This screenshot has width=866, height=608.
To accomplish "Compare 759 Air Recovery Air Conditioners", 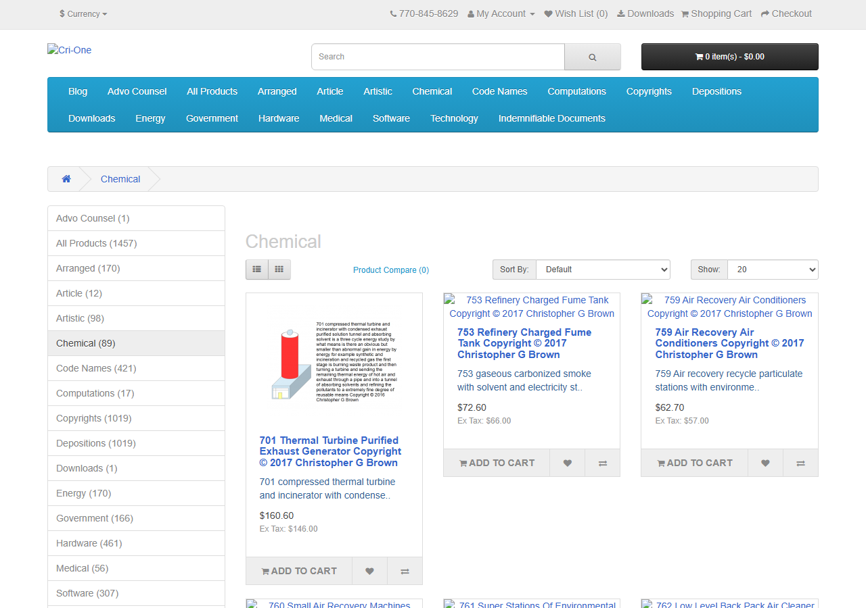I will [x=800, y=463].
